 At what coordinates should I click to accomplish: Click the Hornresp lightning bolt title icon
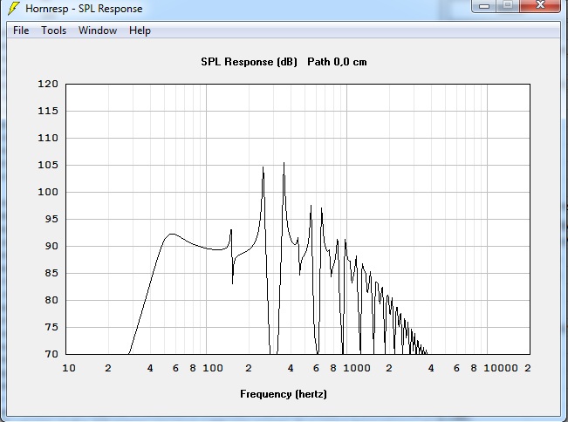(x=13, y=9)
